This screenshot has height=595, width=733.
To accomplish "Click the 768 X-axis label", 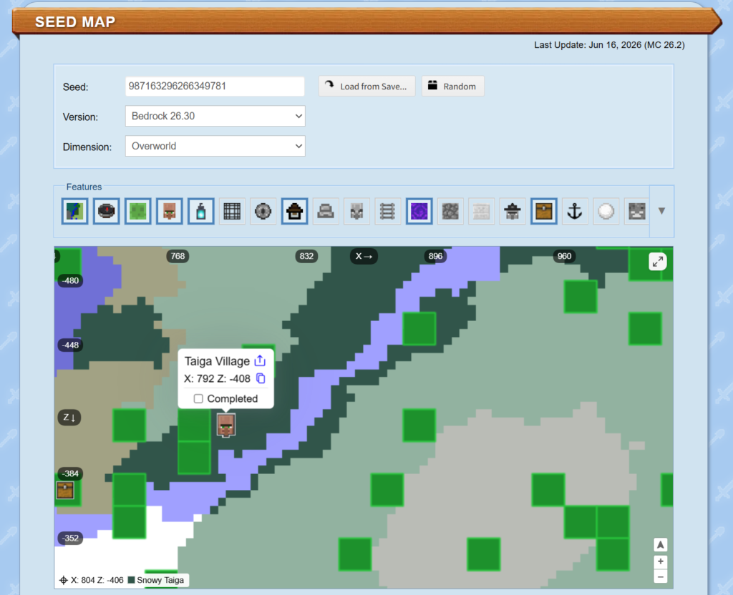I will 178,256.
